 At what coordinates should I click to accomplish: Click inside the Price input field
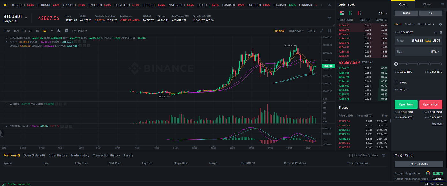[419, 41]
